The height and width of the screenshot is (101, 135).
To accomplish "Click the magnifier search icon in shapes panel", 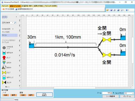I will 15,23.
